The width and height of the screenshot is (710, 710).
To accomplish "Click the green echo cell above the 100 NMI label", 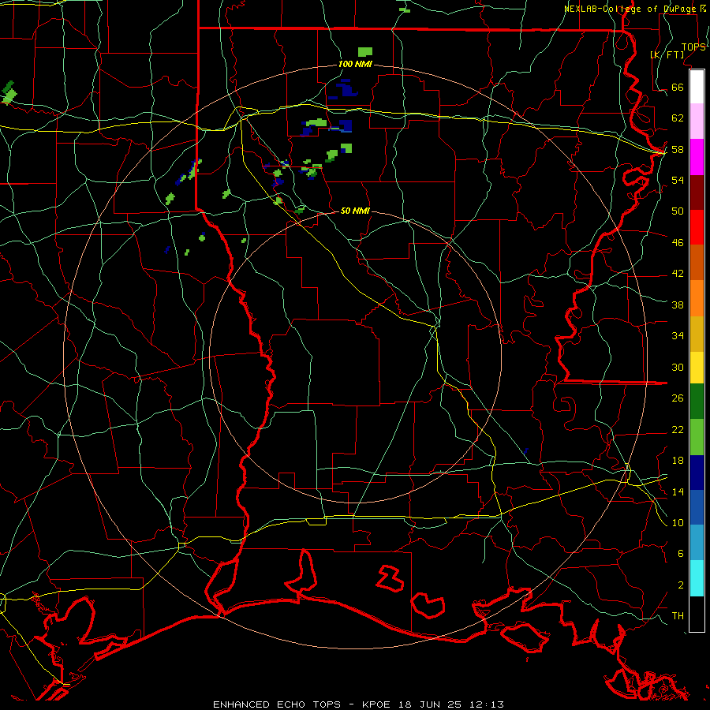I will pos(365,51).
